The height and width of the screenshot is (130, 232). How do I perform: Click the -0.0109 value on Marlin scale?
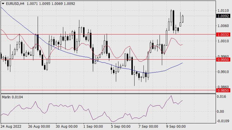pos(223,121)
